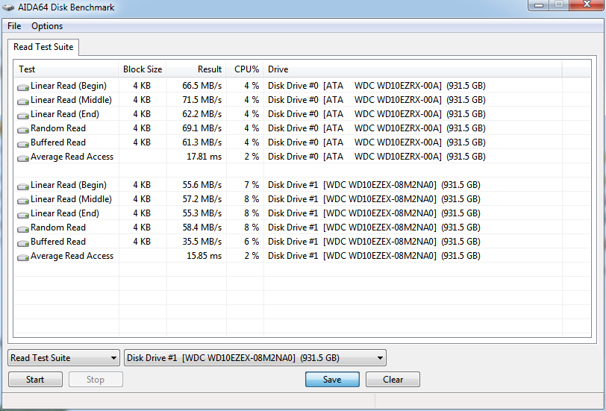Select the 69.1 MB/s result cell

202,128
